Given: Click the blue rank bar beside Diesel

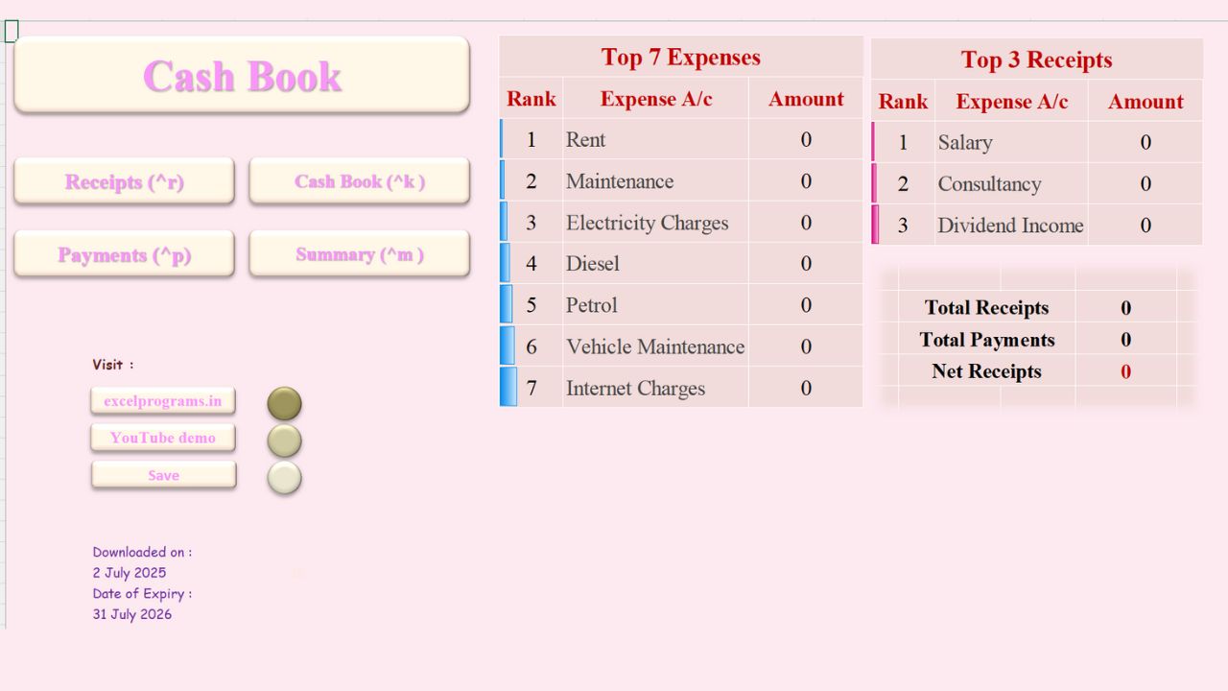Looking at the screenshot, I should pyautogui.click(x=504, y=263).
